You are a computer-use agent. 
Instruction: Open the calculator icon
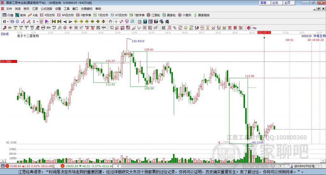(x=145, y=22)
